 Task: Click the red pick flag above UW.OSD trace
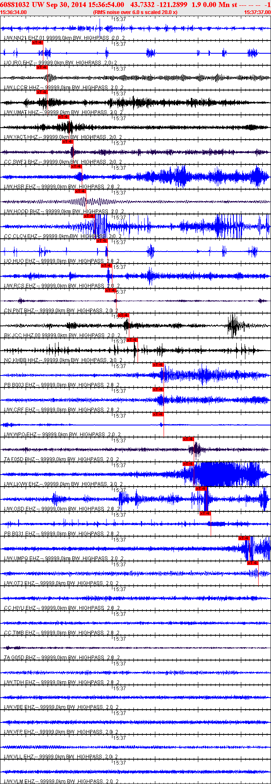coord(201,489)
